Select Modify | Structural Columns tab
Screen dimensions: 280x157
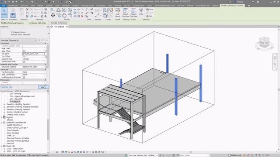[x=232, y=6]
